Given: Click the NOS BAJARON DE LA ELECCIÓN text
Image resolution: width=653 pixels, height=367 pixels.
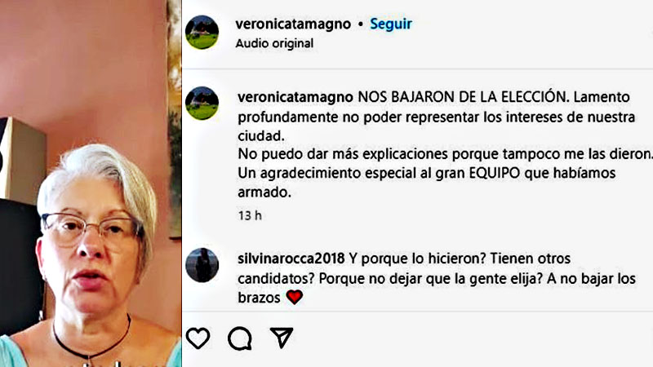Looking at the screenshot, I should pos(463,97).
